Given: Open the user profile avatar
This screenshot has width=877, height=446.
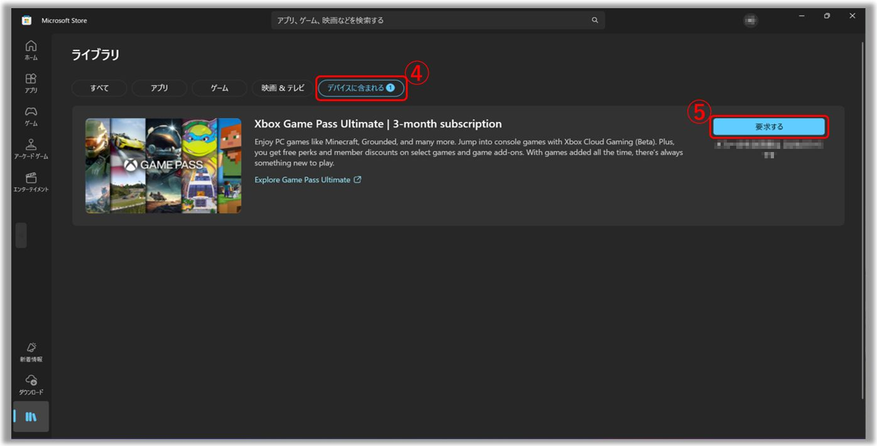Looking at the screenshot, I should [x=750, y=20].
